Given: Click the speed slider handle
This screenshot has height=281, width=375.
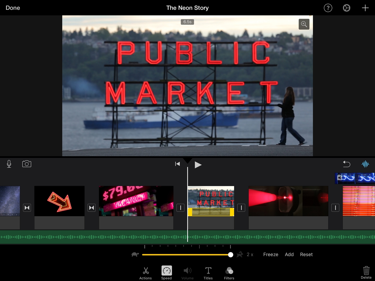Looking at the screenshot, I should pyautogui.click(x=231, y=255).
